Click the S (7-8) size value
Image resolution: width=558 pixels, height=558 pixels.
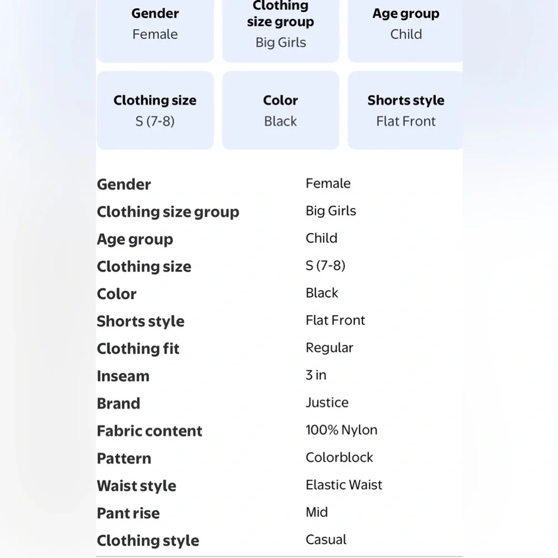[326, 266]
